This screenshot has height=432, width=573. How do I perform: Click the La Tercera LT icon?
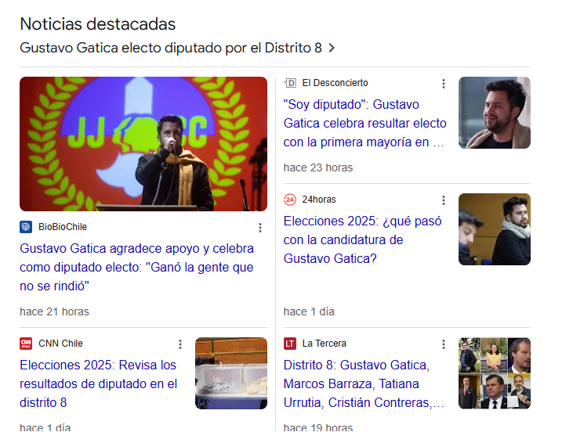click(290, 344)
